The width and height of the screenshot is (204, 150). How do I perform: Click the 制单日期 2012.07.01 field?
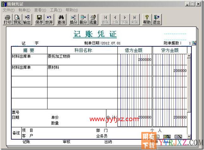pyautogui.click(x=102, y=43)
